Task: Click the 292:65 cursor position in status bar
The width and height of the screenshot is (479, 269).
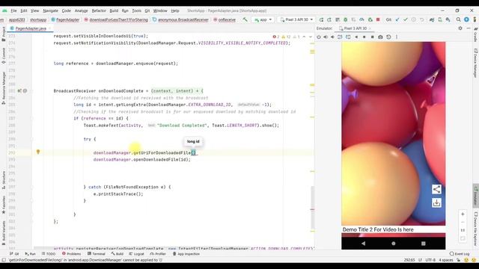Action: pyautogui.click(x=409, y=260)
